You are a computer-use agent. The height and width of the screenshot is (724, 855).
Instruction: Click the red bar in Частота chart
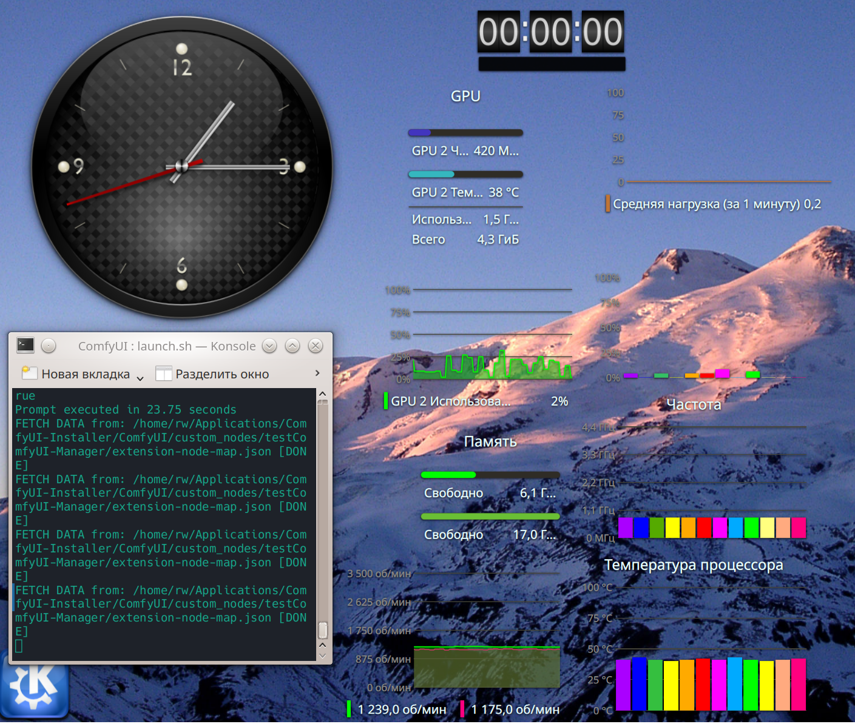tap(704, 528)
